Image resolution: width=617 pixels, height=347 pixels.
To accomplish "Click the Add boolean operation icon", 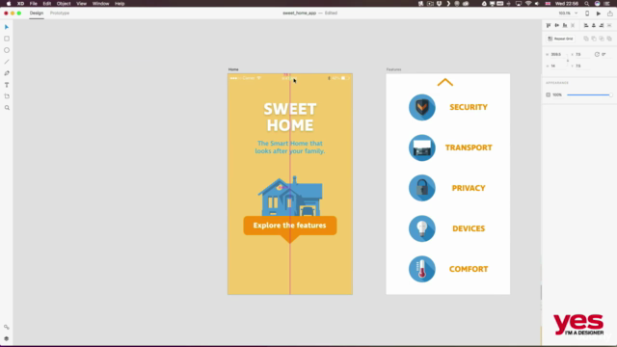I will [x=586, y=39].
